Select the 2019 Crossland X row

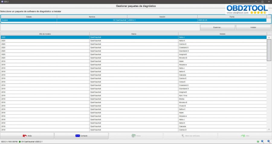[x=134, y=85]
